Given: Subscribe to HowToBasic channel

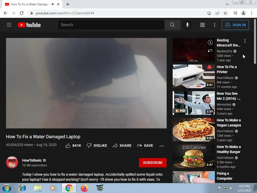Looking at the screenshot, I should (153, 163).
